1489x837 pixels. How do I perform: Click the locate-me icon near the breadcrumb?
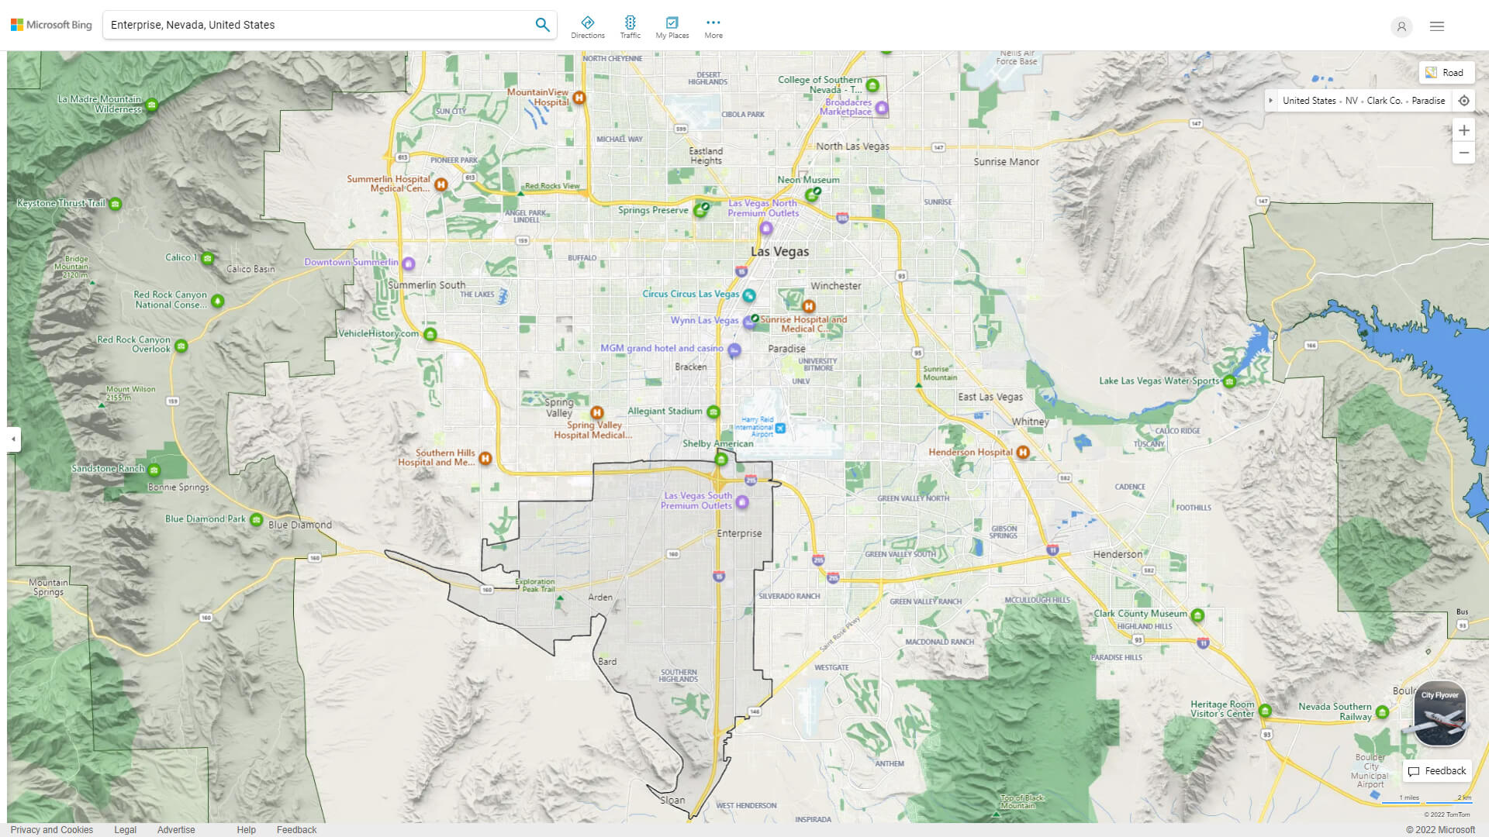(1464, 100)
